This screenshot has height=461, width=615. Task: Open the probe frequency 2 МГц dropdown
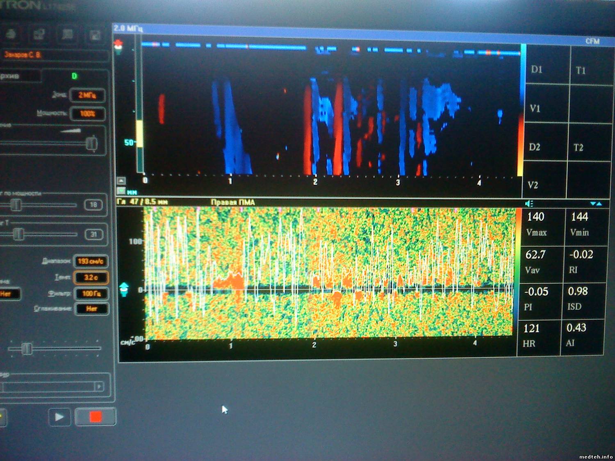(x=87, y=95)
